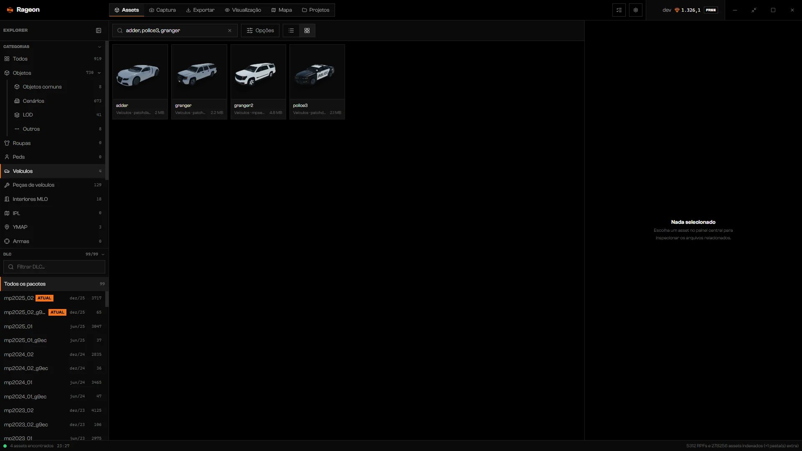This screenshot has width=802, height=451.
Task: Select the YMAP category
Action: [x=53, y=227]
